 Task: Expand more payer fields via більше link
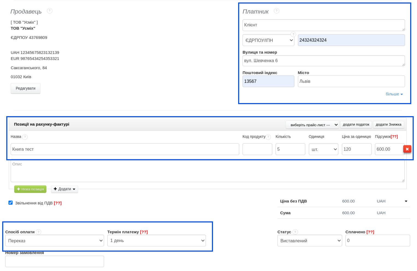pos(394,94)
